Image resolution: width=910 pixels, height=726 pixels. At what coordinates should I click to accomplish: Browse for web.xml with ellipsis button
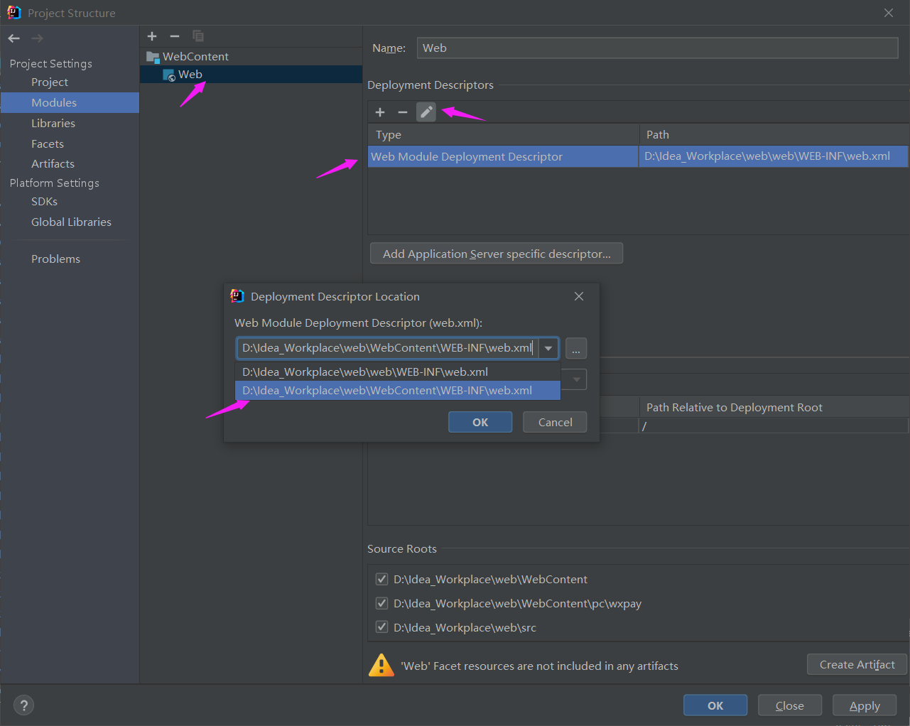pyautogui.click(x=576, y=348)
